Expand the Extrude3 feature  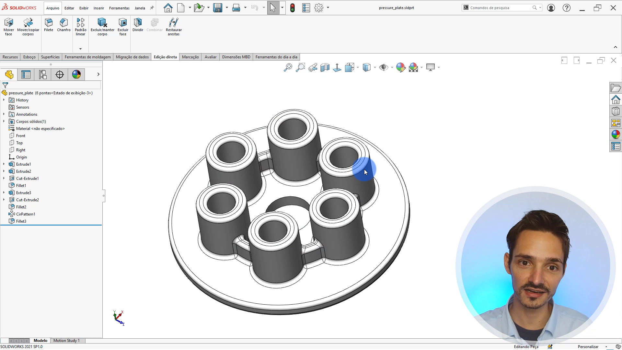[4, 193]
